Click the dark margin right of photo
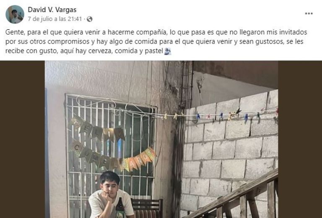 (300, 139)
